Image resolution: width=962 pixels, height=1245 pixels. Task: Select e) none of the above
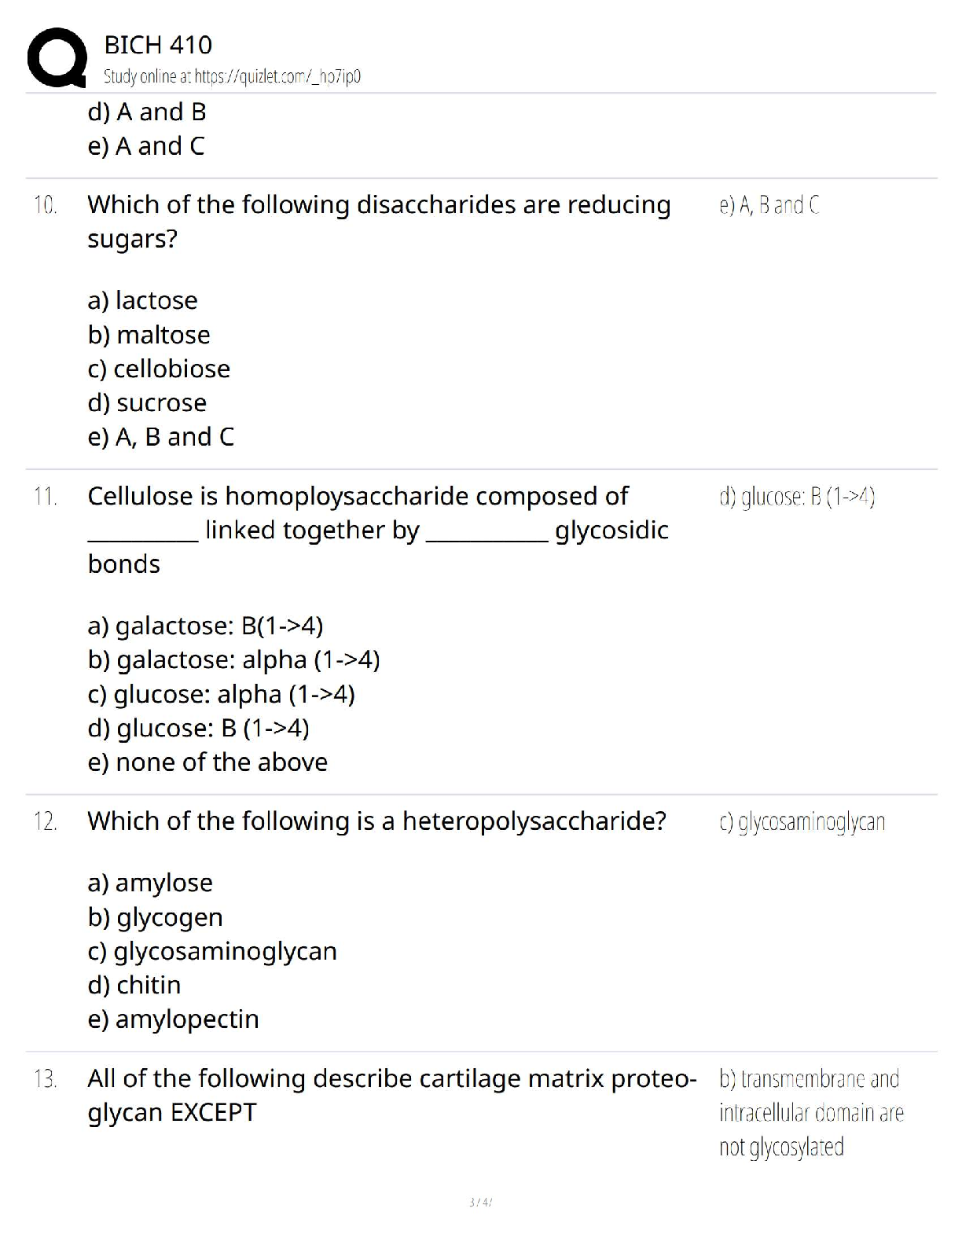point(207,762)
